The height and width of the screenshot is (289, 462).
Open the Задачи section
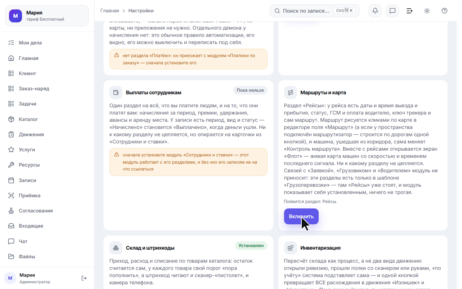coord(47,104)
